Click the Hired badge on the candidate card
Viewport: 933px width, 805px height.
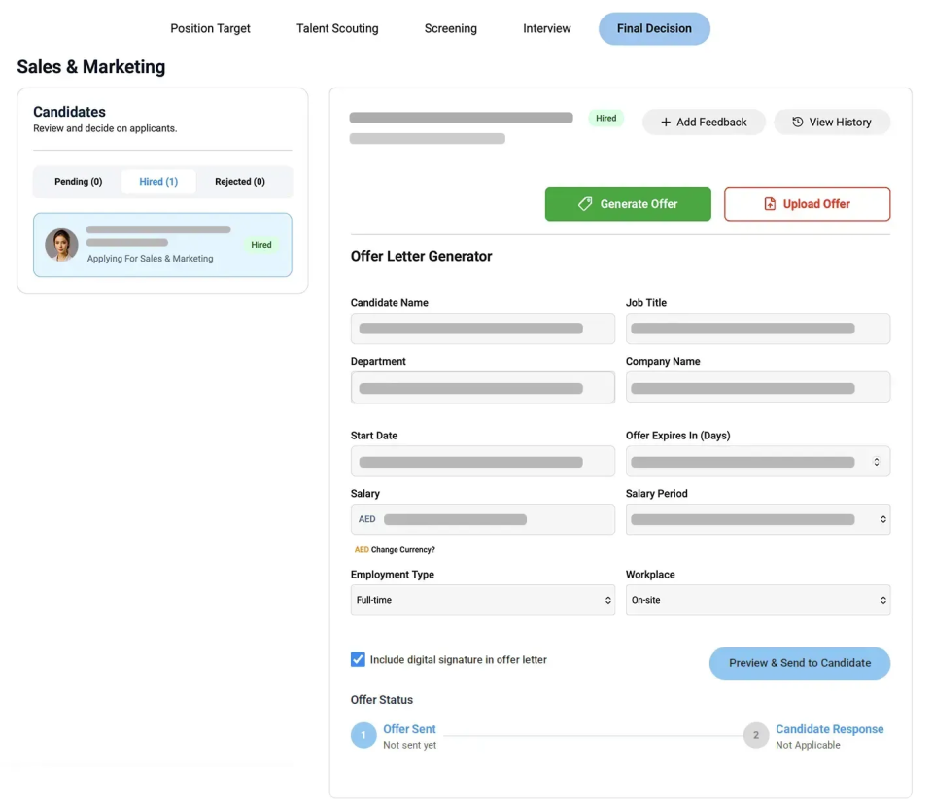(x=260, y=245)
